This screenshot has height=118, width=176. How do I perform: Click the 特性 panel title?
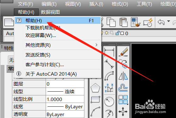point(9,48)
